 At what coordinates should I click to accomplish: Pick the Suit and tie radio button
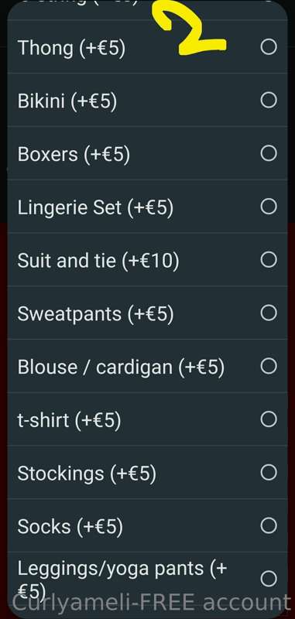(x=269, y=260)
